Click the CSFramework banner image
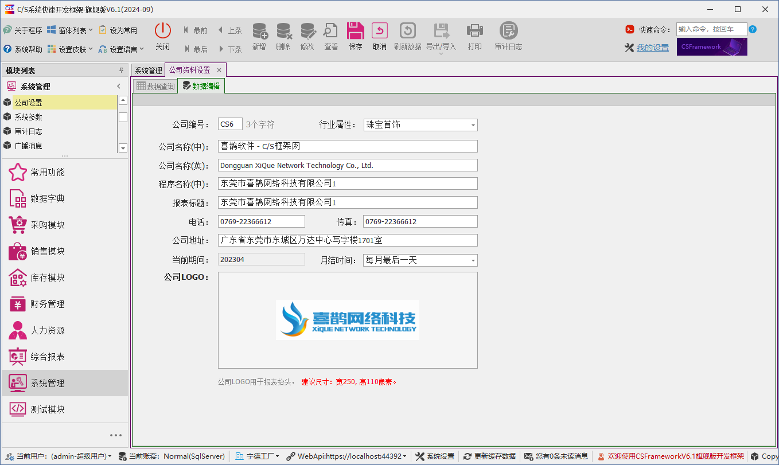The image size is (779, 465). coord(712,47)
